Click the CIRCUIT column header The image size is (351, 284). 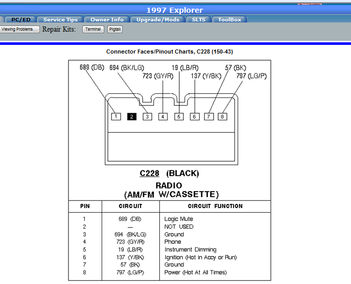point(130,206)
